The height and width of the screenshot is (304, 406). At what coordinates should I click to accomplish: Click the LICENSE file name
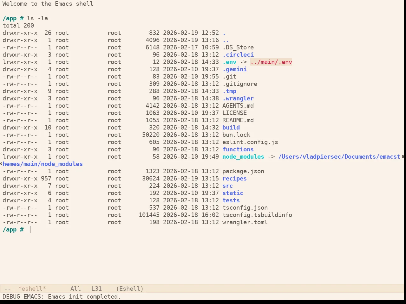pyautogui.click(x=234, y=113)
